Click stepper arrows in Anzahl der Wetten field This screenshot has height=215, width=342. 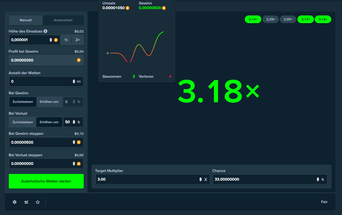pyautogui.click(x=74, y=82)
